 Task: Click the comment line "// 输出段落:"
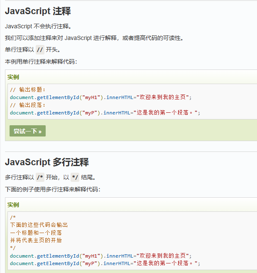pos(28,105)
